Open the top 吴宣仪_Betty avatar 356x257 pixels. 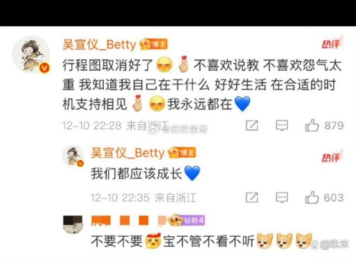point(31,55)
